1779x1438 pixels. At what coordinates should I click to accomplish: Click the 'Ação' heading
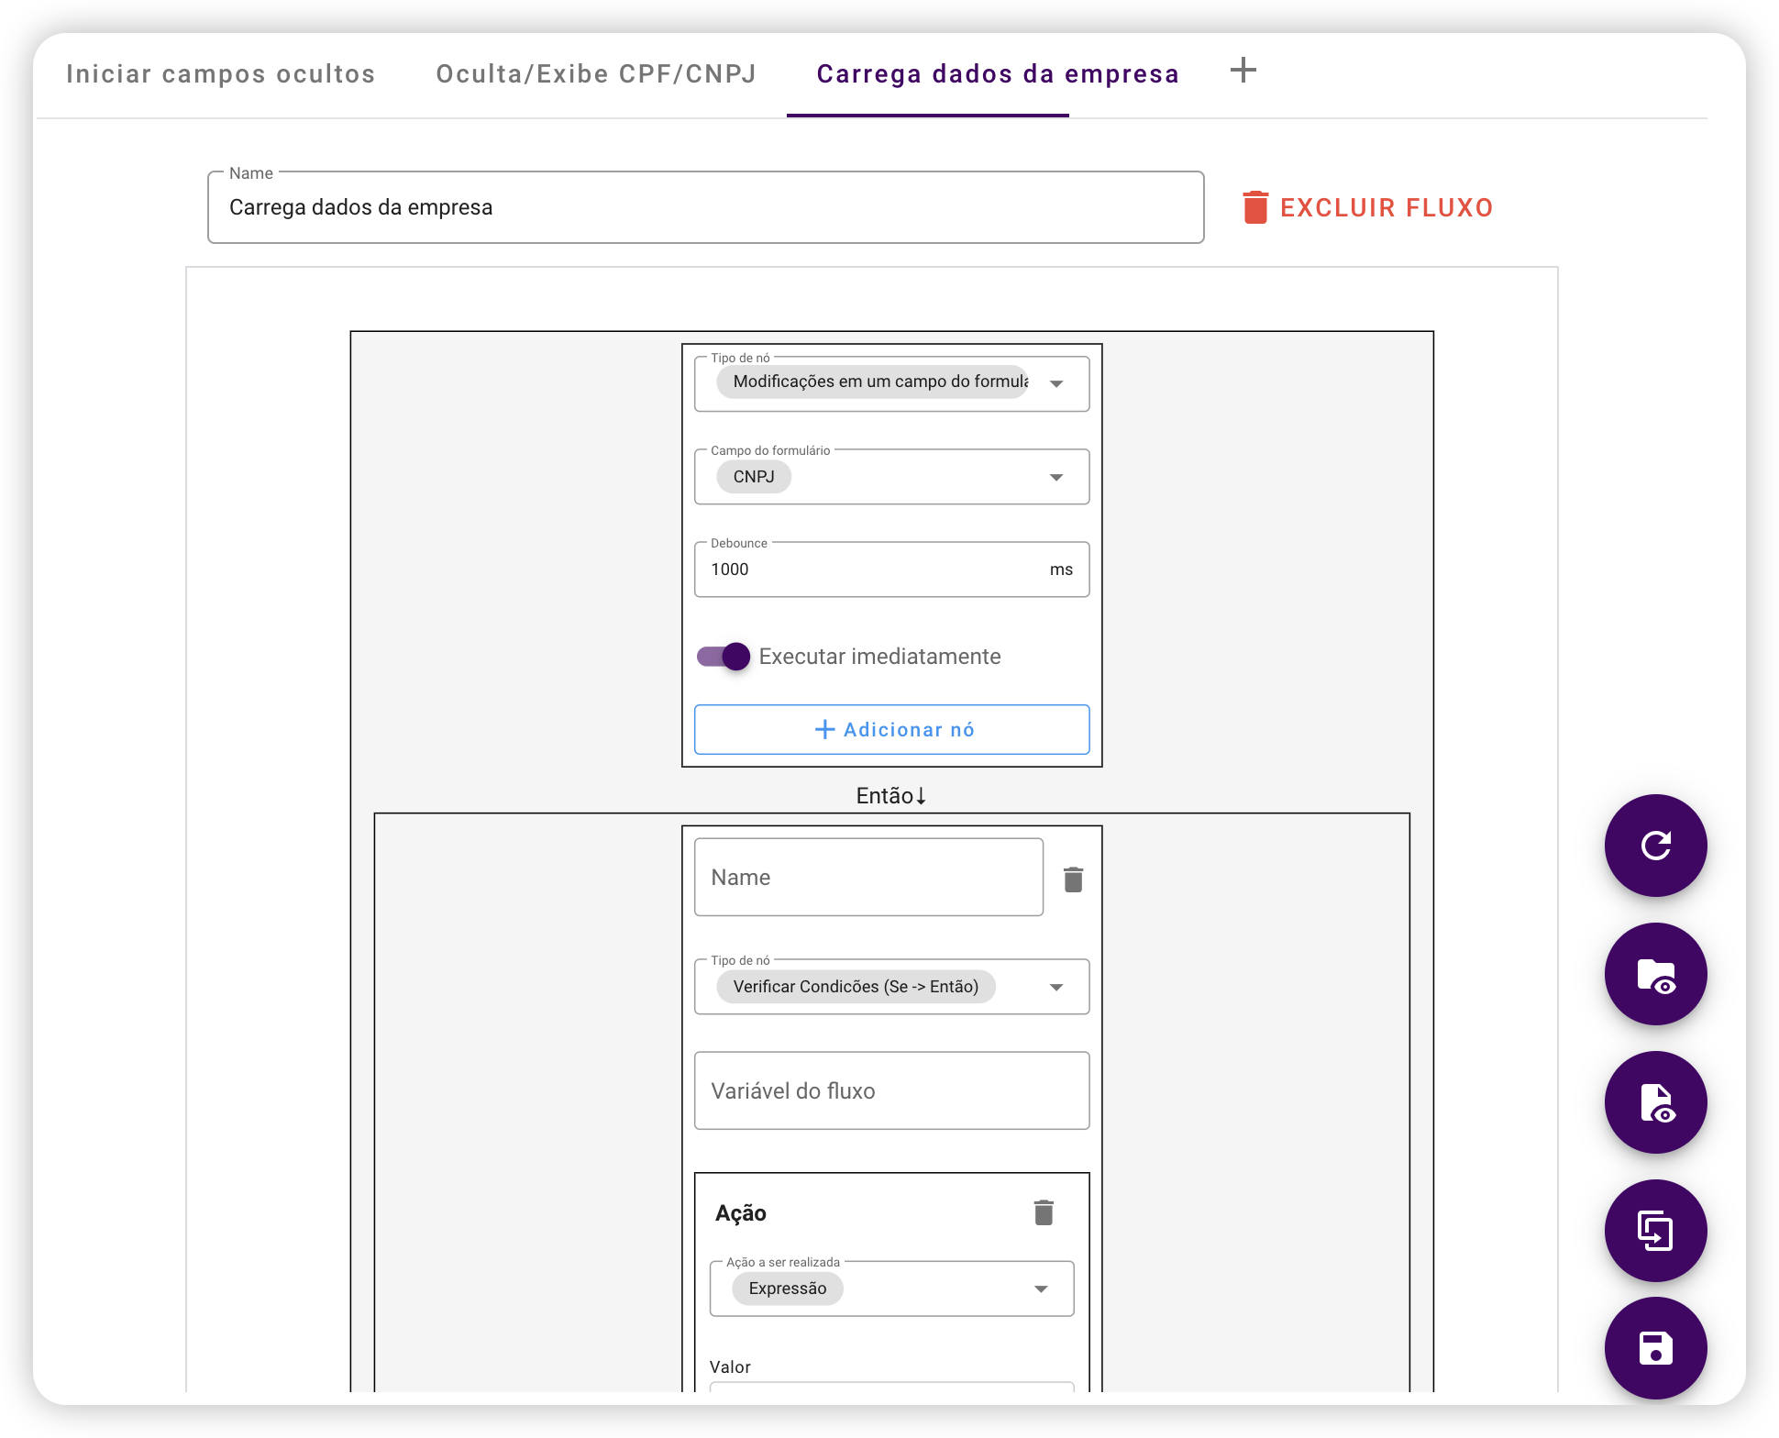(x=740, y=1213)
